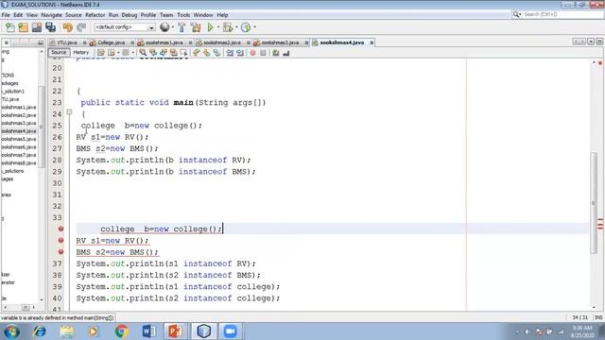Collapse the main method fold at line 24
This screenshot has width=605, height=340.
[x=69, y=111]
